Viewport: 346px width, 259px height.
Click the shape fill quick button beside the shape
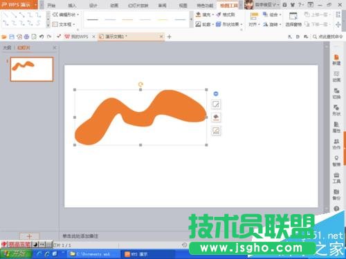point(216,117)
